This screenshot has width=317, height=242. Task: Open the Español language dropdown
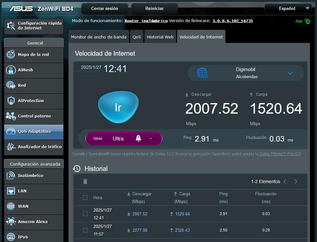(x=288, y=9)
